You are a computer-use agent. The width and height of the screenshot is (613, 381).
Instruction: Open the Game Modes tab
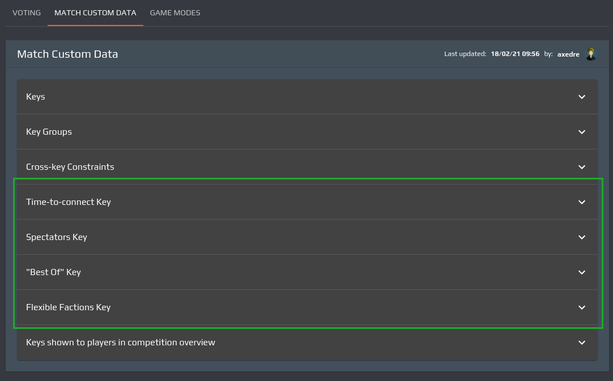tap(175, 12)
